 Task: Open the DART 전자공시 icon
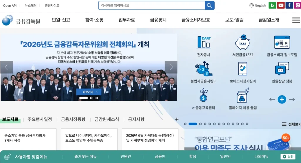[x=203, y=42]
